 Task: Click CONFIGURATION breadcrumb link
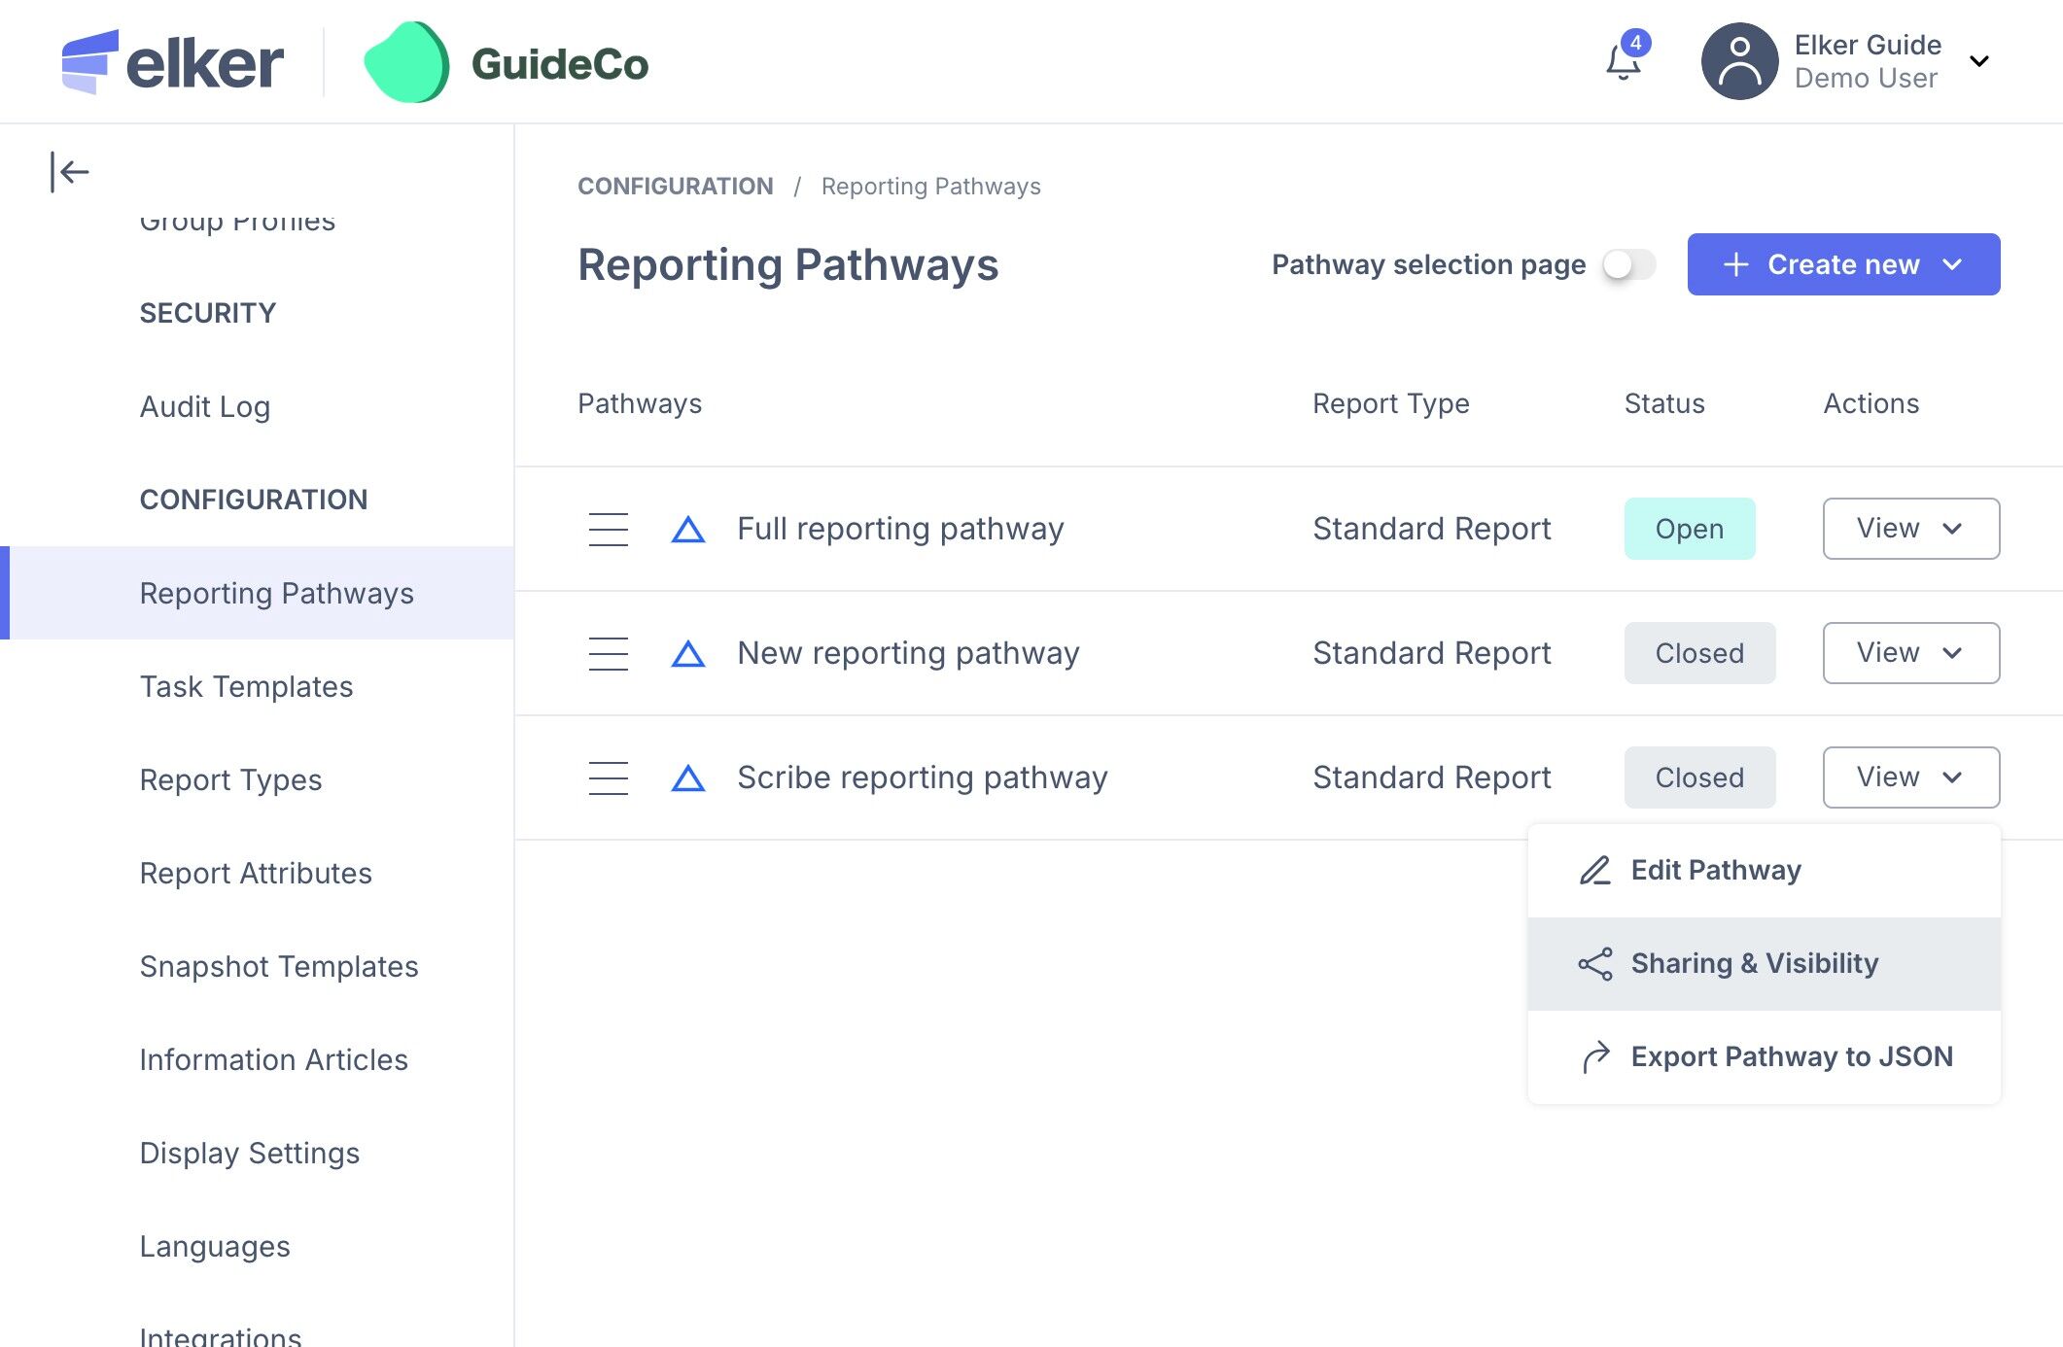[x=675, y=187]
